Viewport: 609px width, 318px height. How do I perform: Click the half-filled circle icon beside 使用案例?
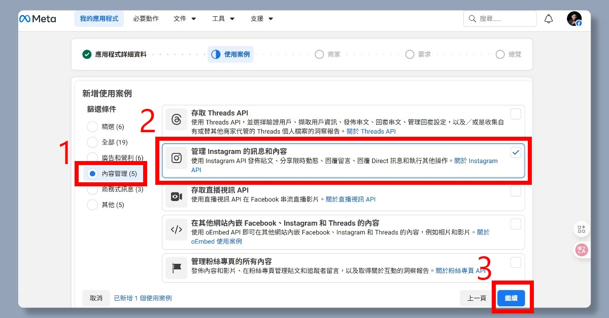[216, 54]
